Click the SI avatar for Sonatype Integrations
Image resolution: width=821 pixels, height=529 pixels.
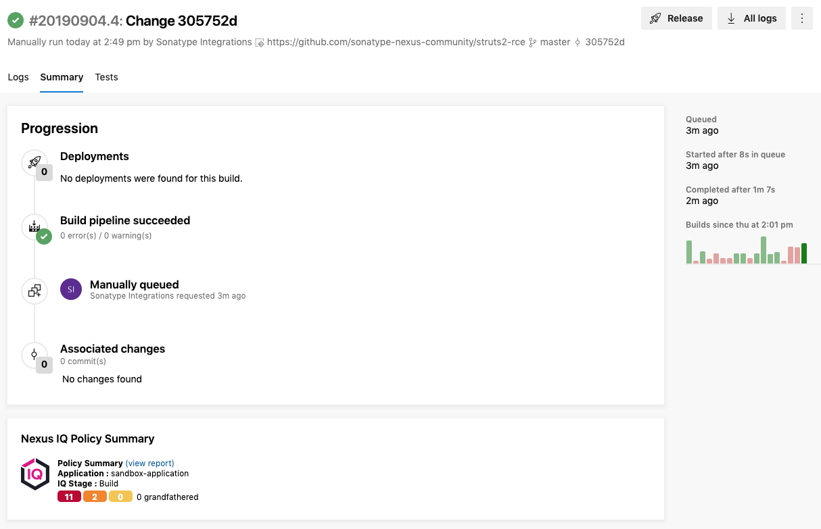(70, 288)
